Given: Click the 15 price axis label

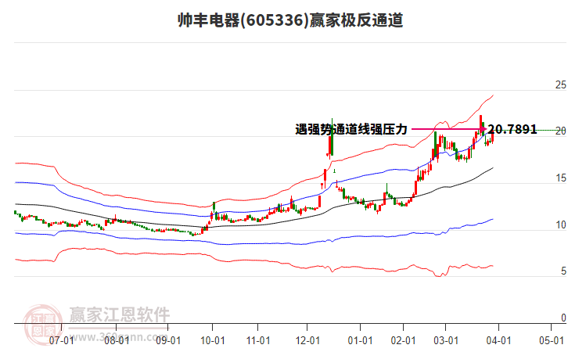Looking at the screenshot, I should [561, 178].
